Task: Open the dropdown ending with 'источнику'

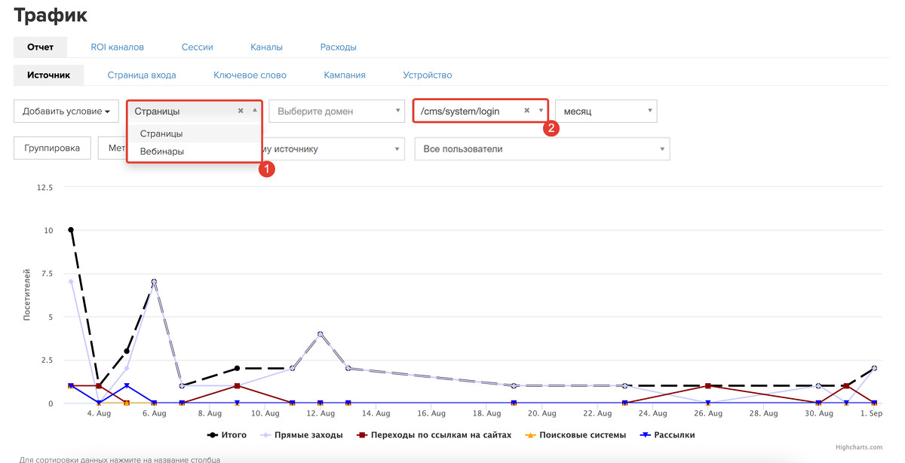Action: (x=333, y=149)
